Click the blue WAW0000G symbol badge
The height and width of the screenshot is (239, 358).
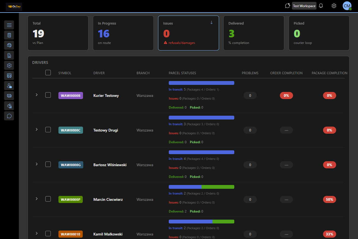click(71, 165)
